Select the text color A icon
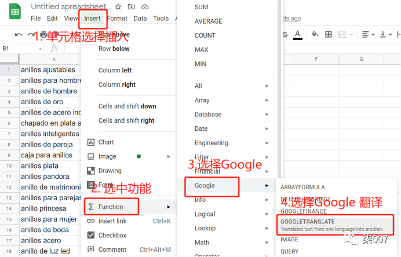The image size is (401, 257). point(297,35)
